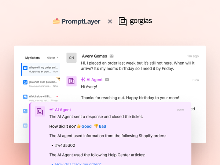Rate the AI response as Good
This screenshot has height=165, width=220.
coord(84,126)
